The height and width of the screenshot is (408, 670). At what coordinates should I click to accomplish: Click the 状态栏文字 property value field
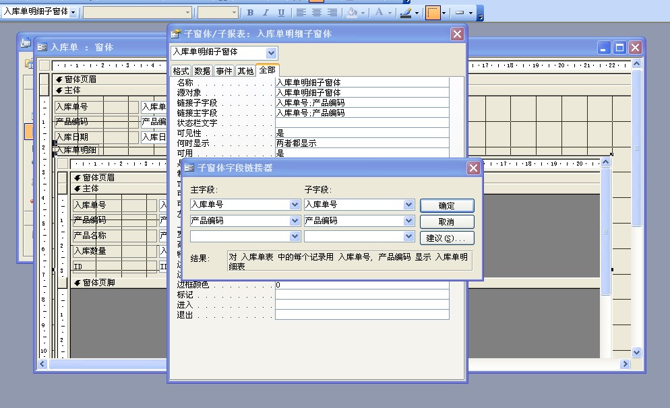tap(362, 123)
